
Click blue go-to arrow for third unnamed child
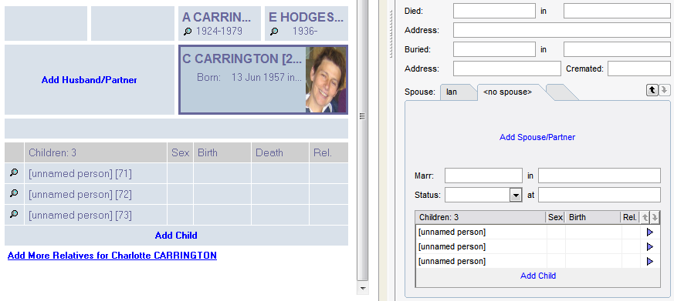tap(649, 262)
